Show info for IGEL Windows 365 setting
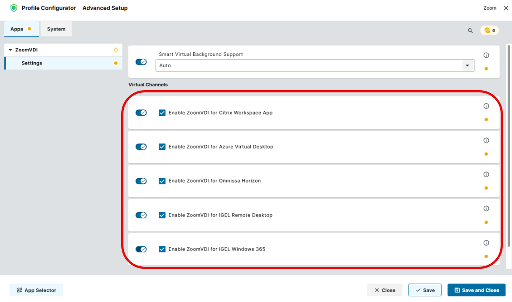Viewport: 512px width, 302px height. pyautogui.click(x=486, y=243)
